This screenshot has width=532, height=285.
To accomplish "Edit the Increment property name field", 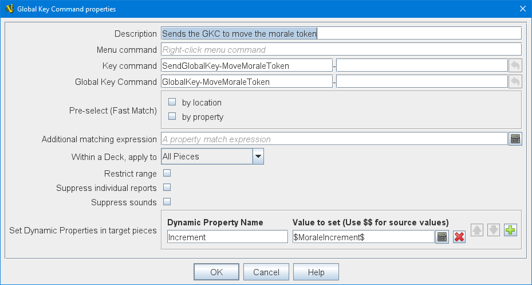I will click(x=227, y=237).
